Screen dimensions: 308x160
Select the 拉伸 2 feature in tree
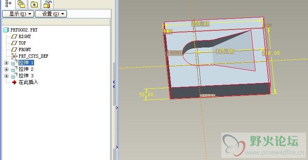click(26, 69)
